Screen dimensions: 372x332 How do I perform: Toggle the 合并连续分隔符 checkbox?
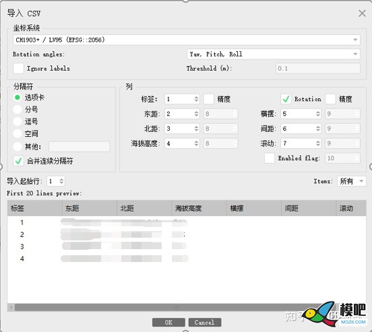18,161
